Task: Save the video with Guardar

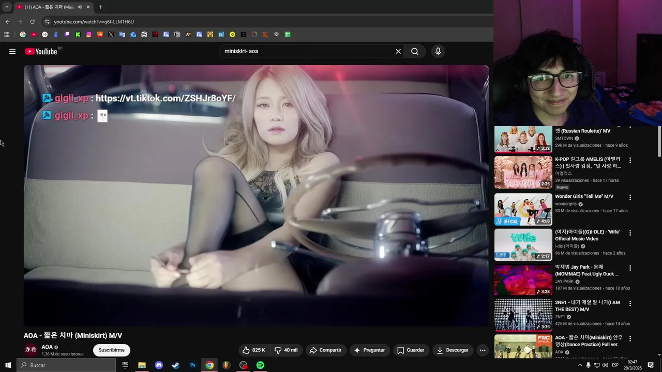Action: point(411,350)
